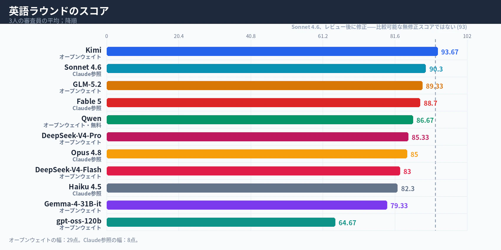Select the Haiku 4.5 model label
Screen dimensions: 501x250
(x=85, y=187)
